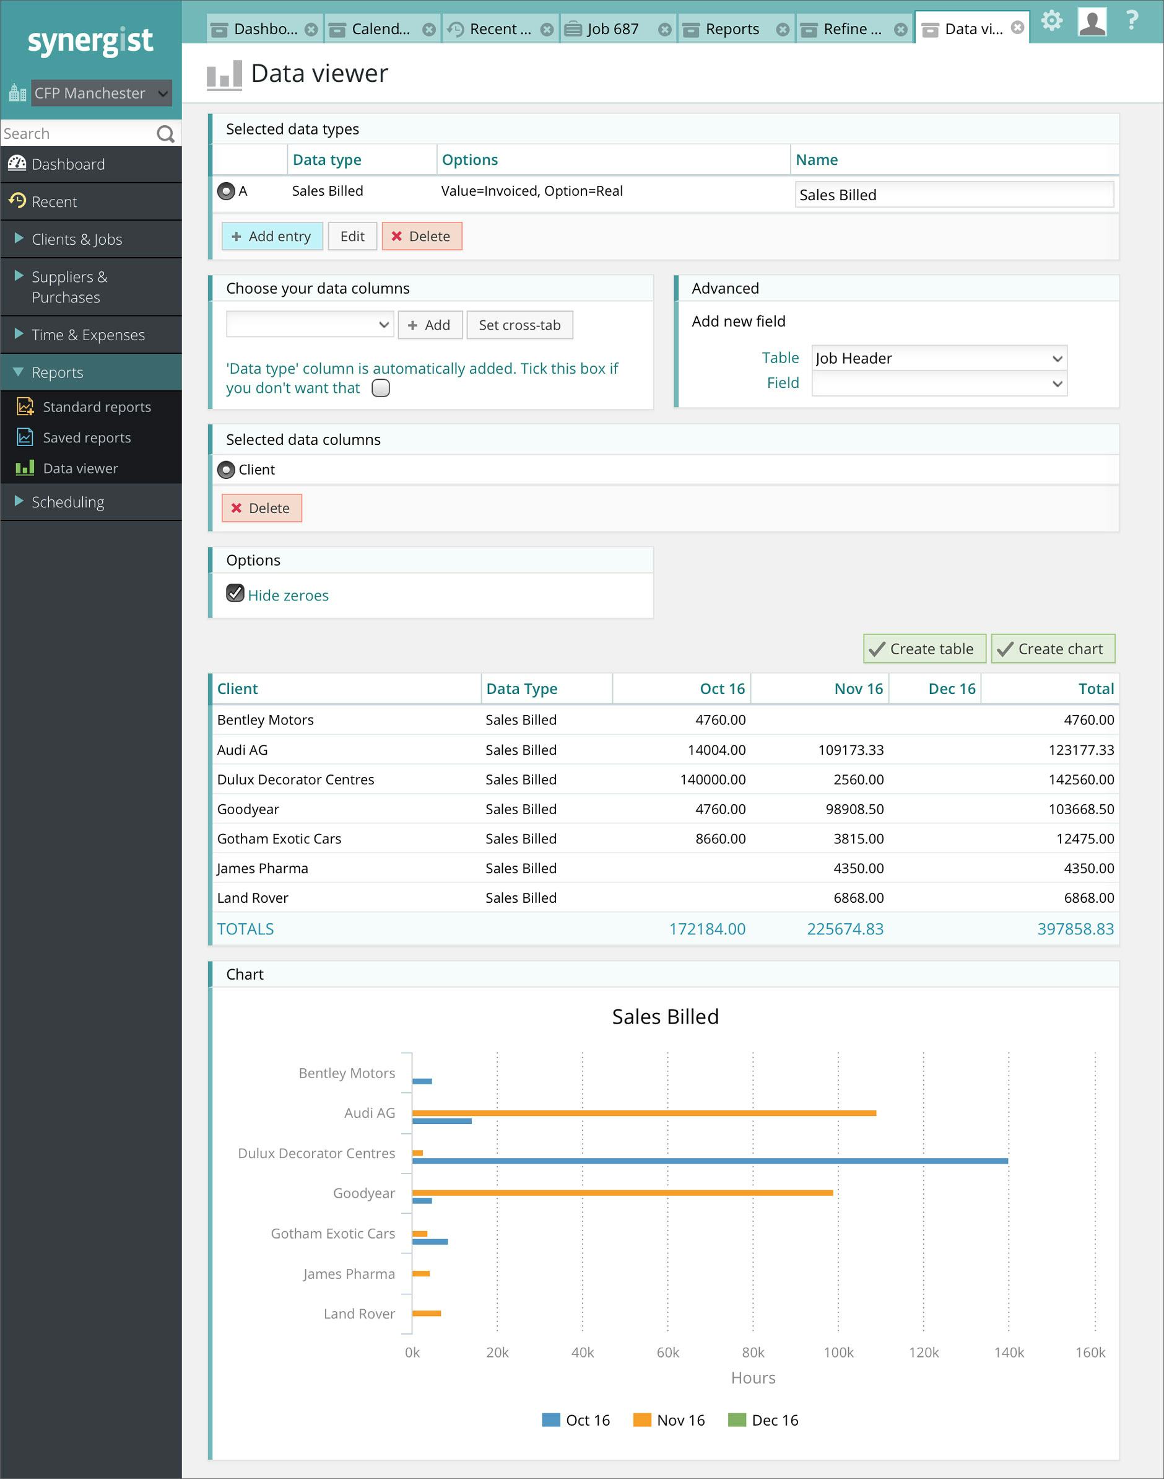Switch to the Reports tab
The height and width of the screenshot is (1479, 1164).
pos(732,29)
